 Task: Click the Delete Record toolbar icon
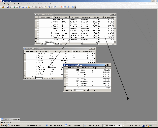62,7
